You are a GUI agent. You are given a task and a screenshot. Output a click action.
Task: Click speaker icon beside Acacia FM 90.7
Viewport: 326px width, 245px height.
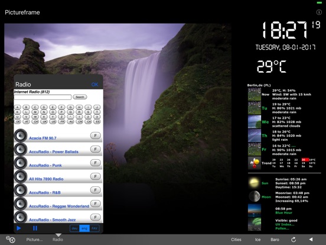(x=21, y=136)
